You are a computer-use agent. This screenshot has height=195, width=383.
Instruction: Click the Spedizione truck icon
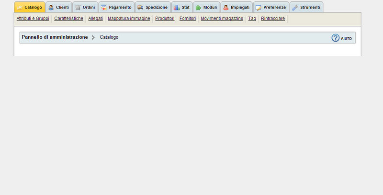(140, 8)
